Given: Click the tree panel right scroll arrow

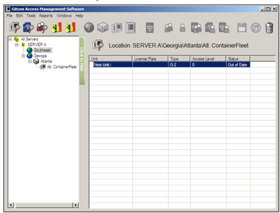Looking at the screenshot, I should [x=76, y=205].
